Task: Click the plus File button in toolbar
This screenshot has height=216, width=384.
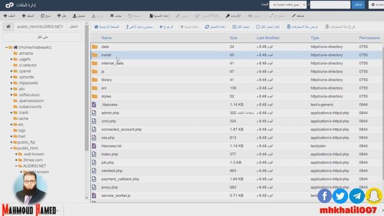Action: coord(9,16)
